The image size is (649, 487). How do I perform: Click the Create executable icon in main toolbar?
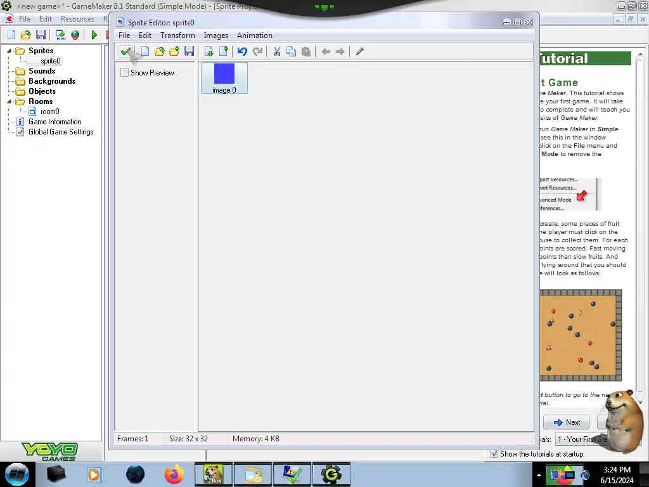click(60, 35)
